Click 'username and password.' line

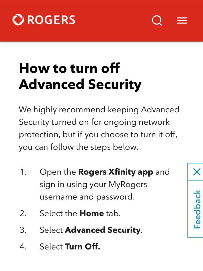pyautogui.click(x=87, y=197)
